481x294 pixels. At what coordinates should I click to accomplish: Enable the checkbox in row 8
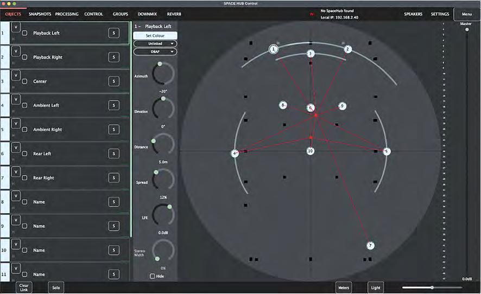click(24, 202)
